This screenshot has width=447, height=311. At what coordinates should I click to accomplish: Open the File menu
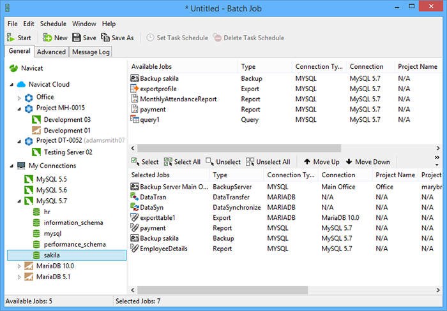click(x=13, y=24)
